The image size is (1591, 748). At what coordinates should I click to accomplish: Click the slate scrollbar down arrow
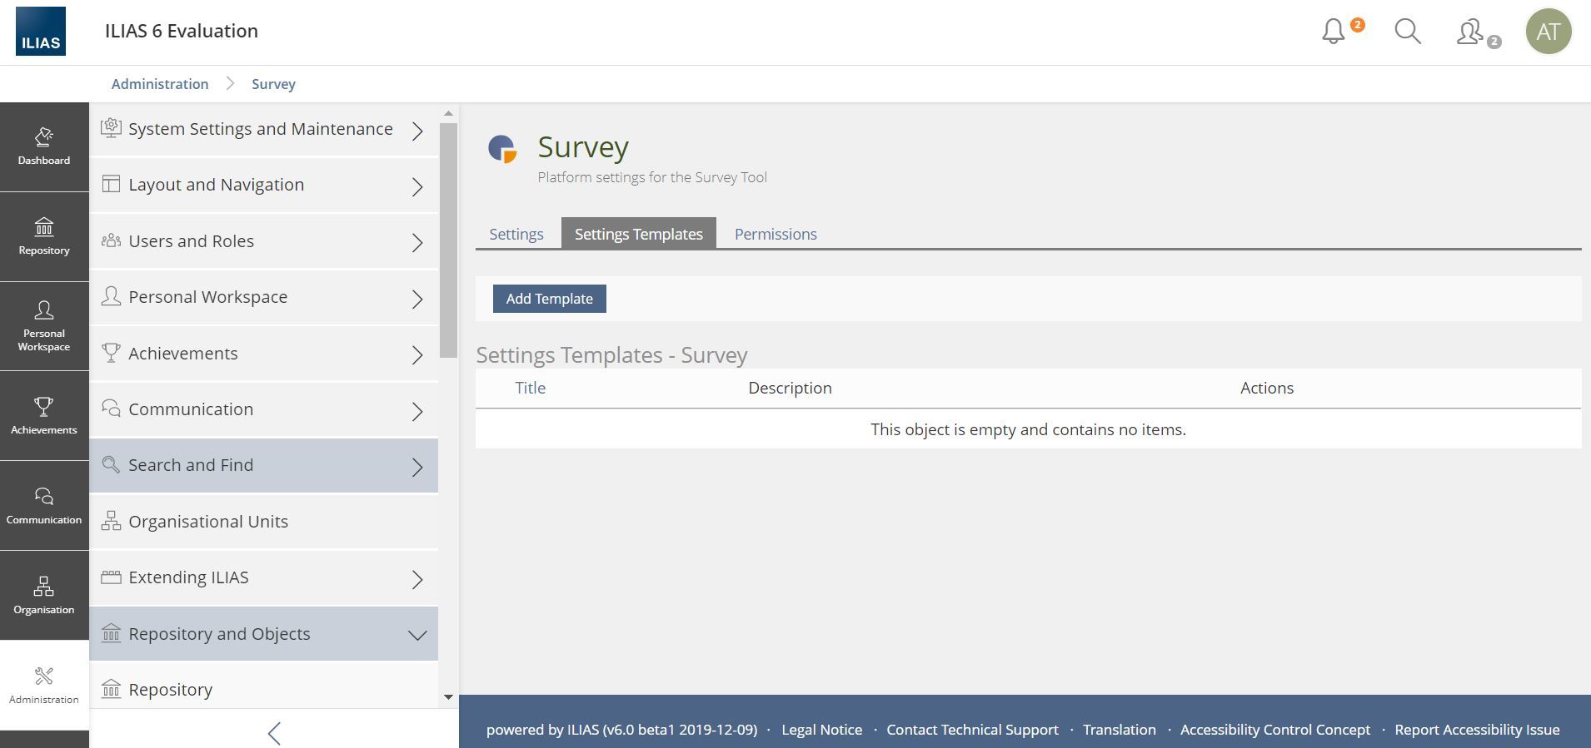coord(448,697)
